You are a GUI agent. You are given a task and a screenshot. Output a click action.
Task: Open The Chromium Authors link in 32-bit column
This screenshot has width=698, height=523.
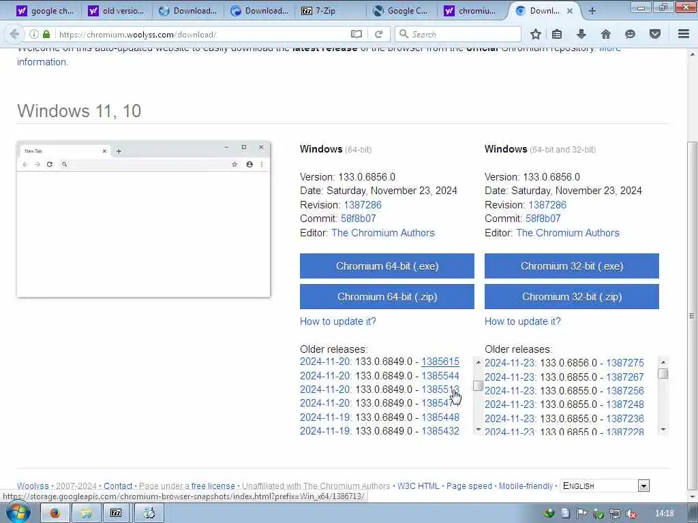point(568,233)
